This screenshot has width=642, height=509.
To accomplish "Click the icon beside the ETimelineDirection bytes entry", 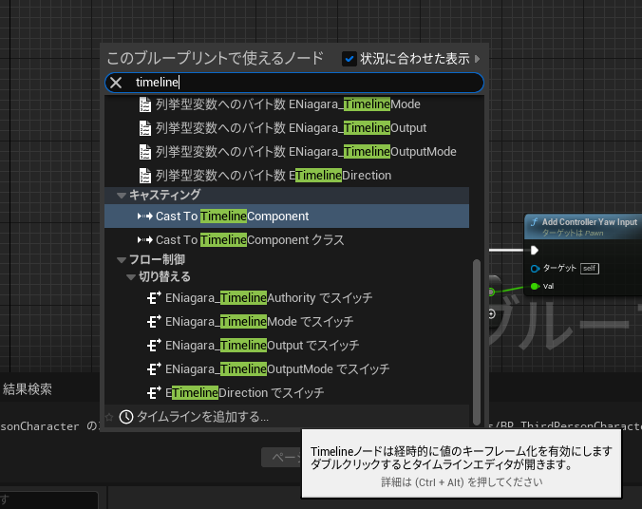I will click(x=145, y=176).
